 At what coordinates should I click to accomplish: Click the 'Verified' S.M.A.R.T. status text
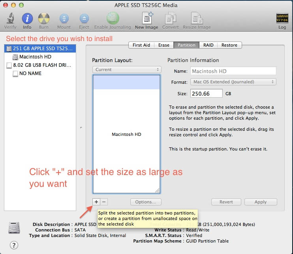(194, 235)
